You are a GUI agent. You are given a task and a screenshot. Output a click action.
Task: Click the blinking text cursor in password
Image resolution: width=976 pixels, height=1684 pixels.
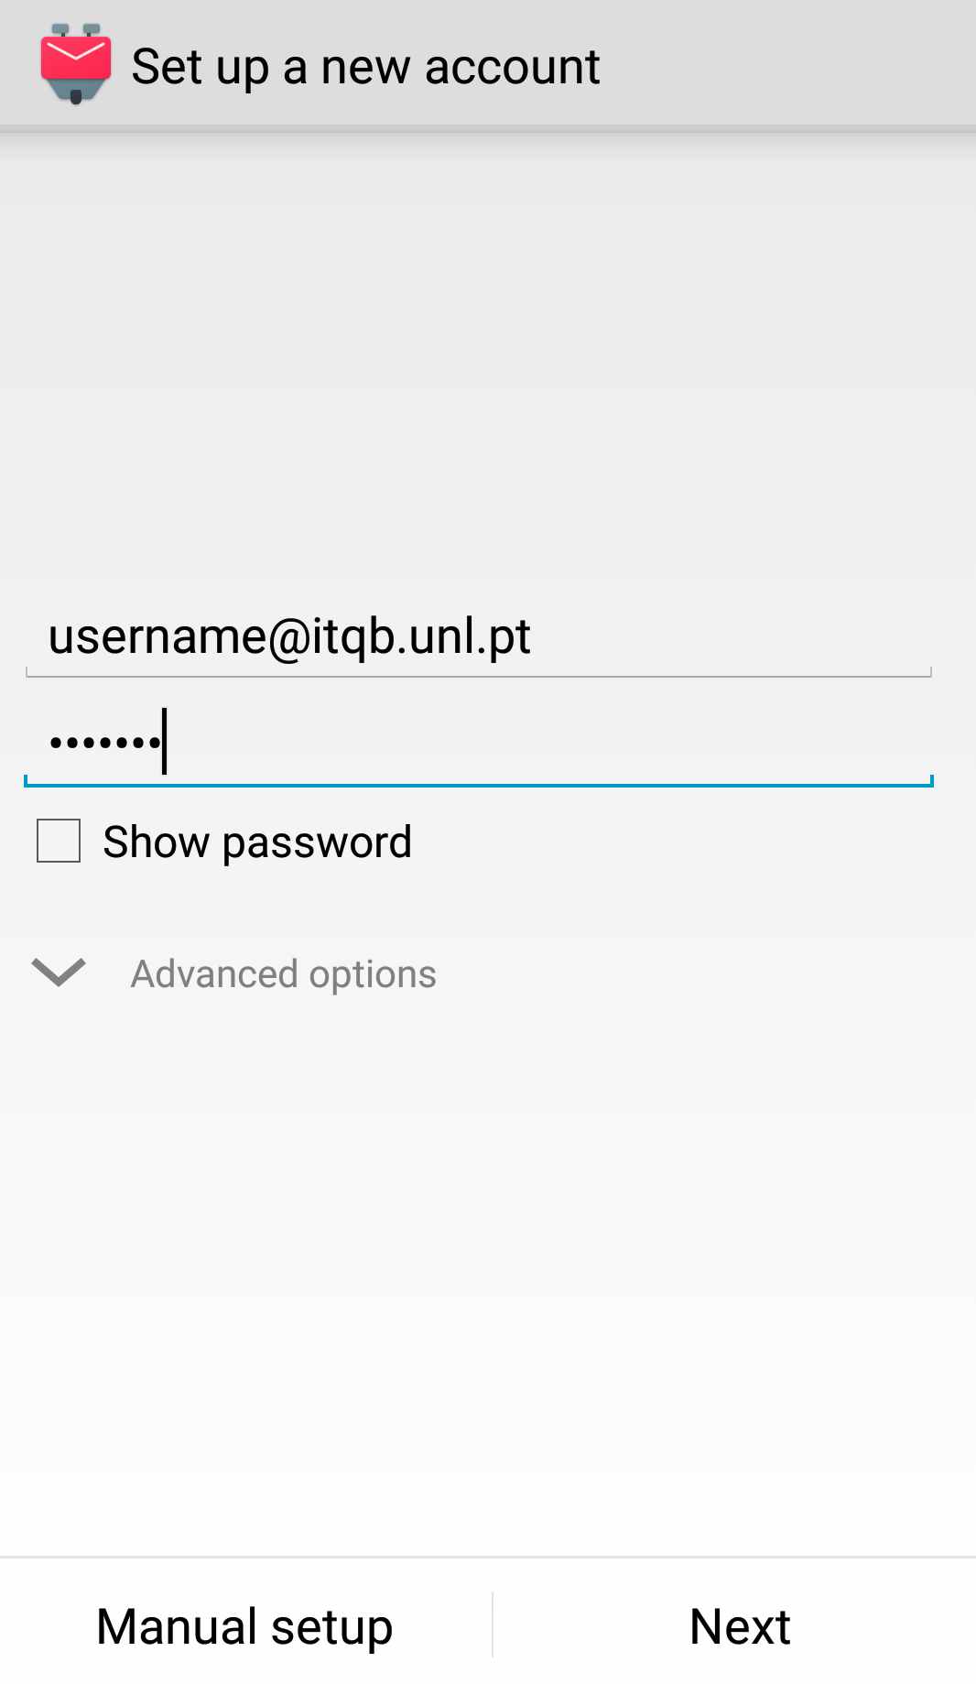(165, 742)
